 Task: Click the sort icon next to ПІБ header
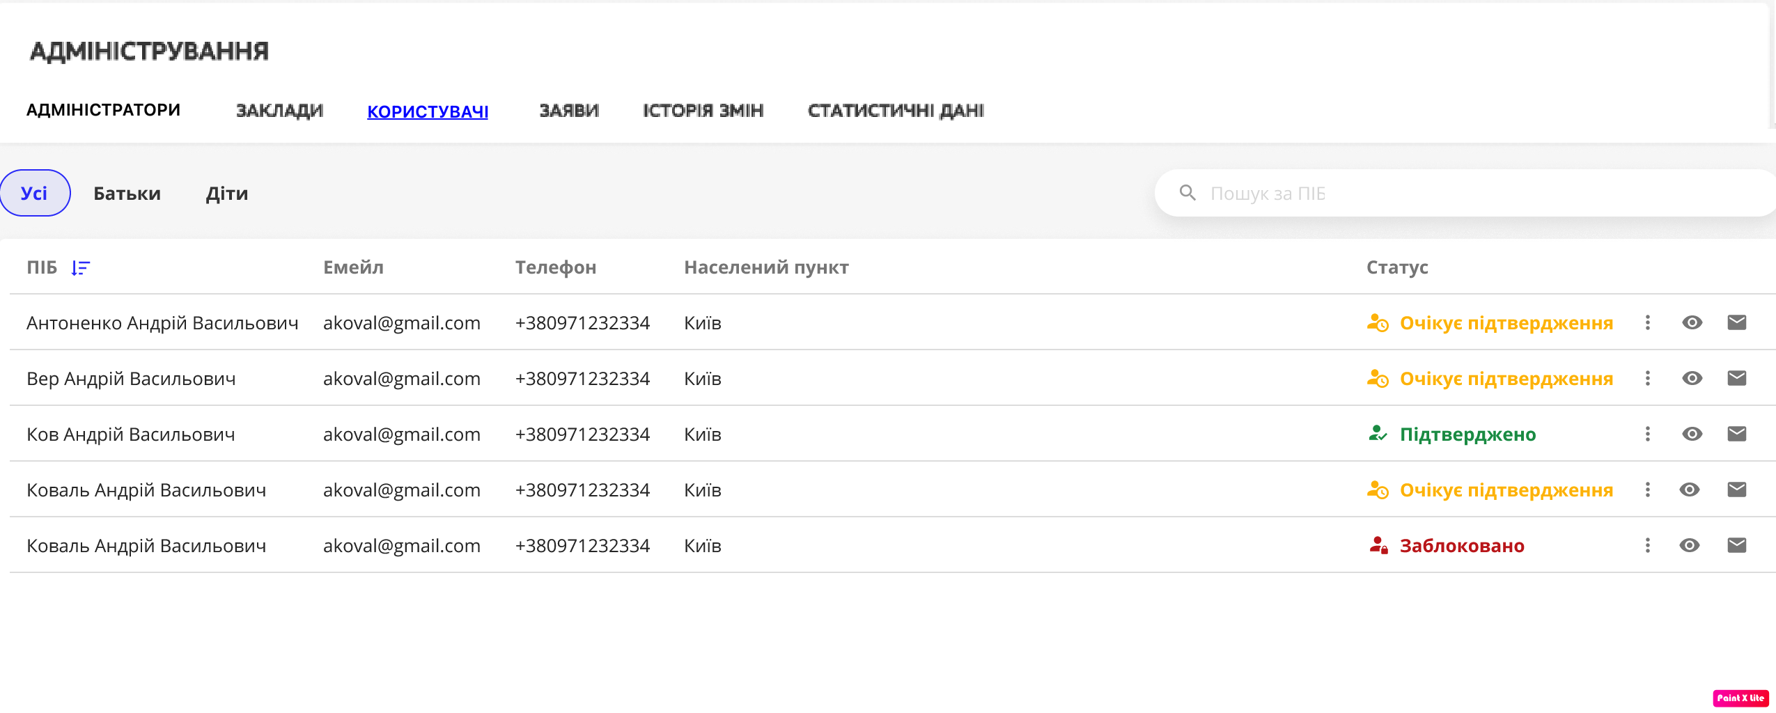80,267
